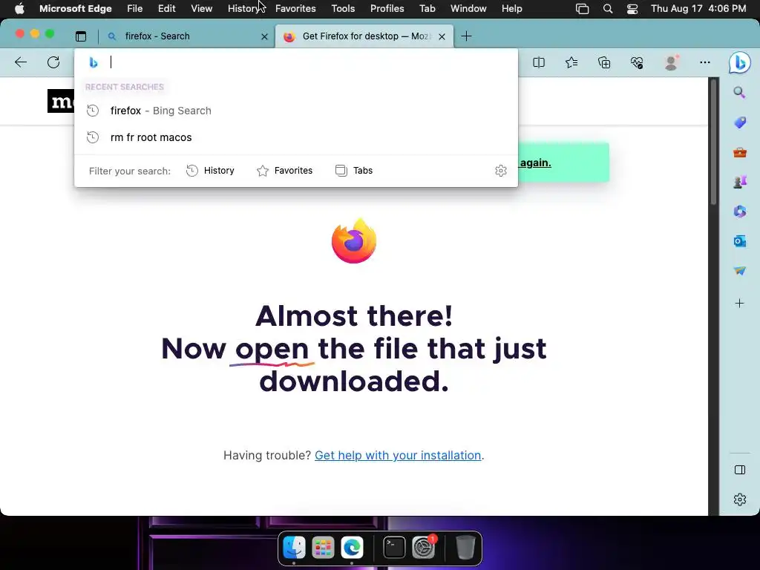Open sidebar Search icon
The width and height of the screenshot is (760, 570).
[739, 92]
